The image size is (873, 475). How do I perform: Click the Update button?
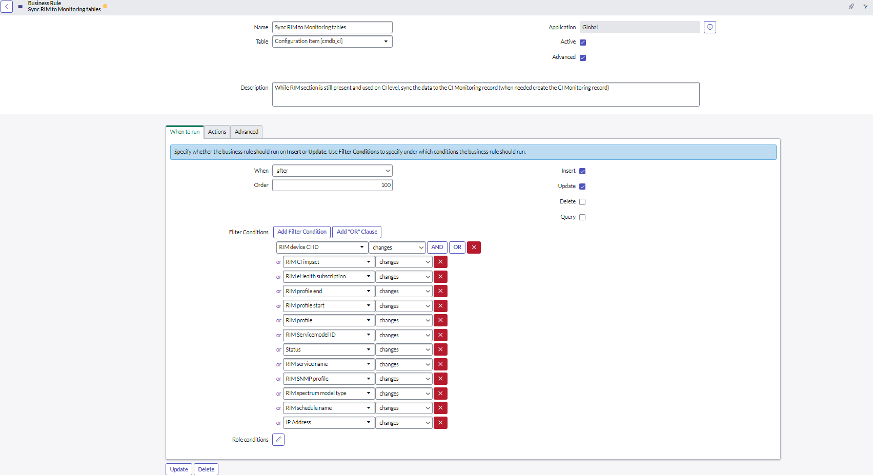pyautogui.click(x=179, y=469)
